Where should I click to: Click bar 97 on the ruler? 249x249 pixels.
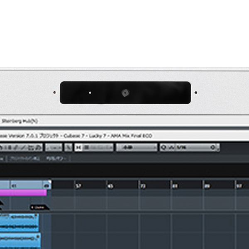pos(239,186)
